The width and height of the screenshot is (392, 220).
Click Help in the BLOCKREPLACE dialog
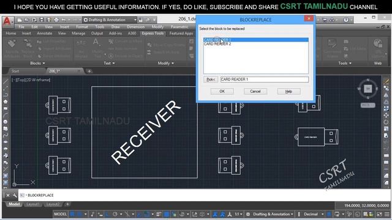click(288, 91)
